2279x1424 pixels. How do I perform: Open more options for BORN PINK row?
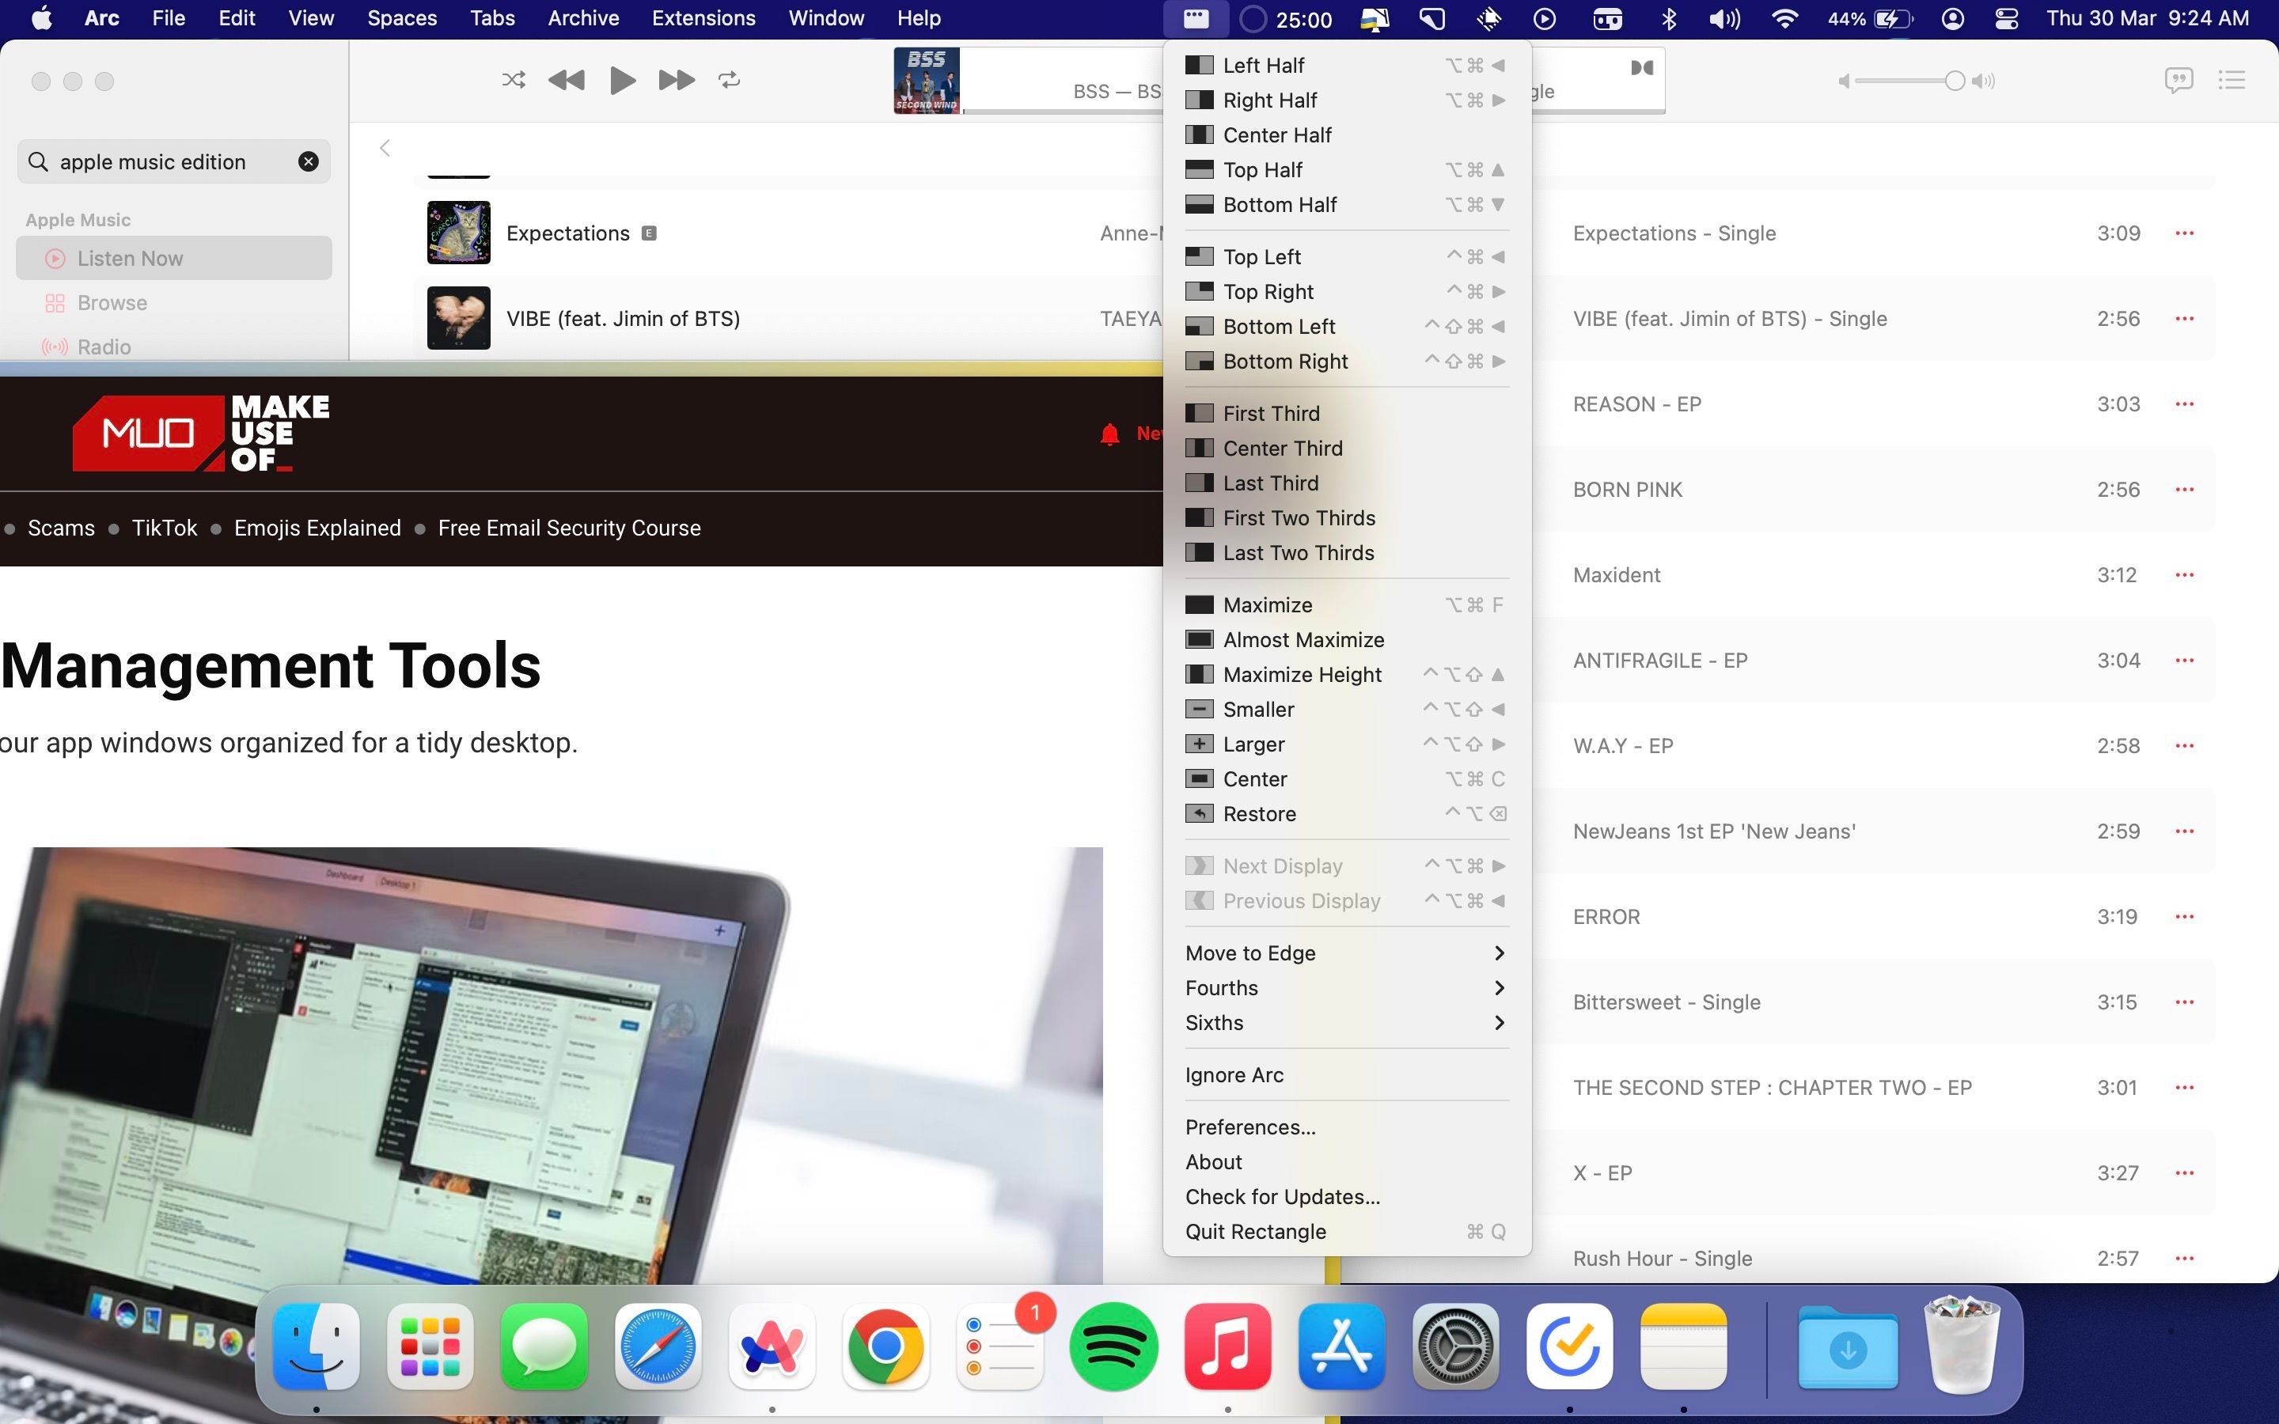[2185, 490]
